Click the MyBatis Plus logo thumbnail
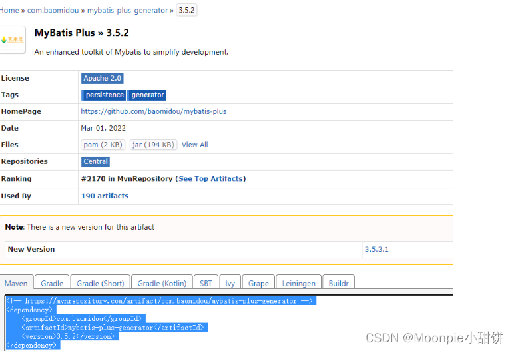The height and width of the screenshot is (351, 514). point(13,40)
